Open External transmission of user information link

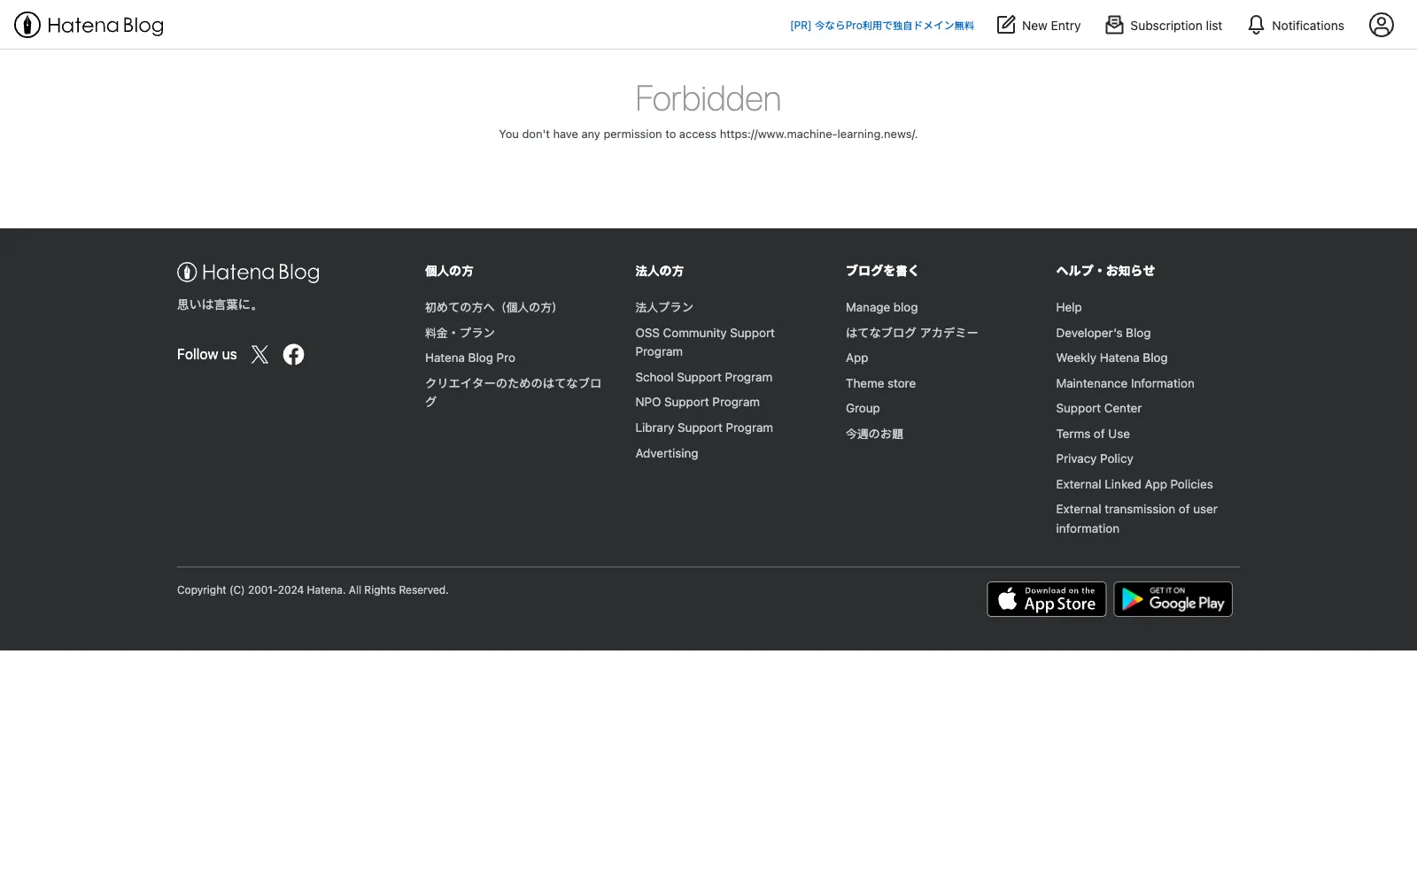point(1137,519)
